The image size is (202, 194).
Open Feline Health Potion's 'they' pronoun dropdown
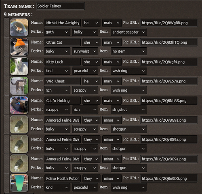[91, 179]
